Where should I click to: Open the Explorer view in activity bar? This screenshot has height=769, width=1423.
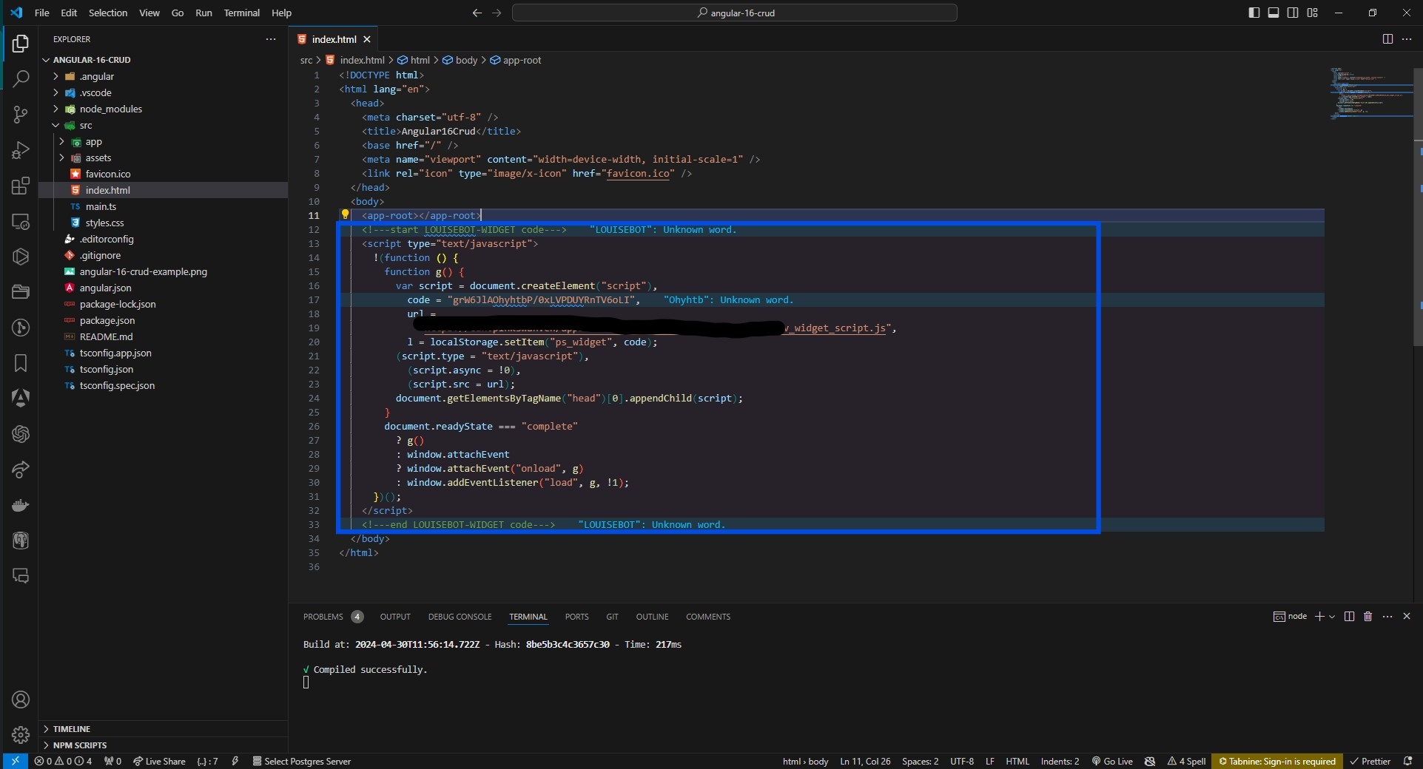[x=21, y=44]
